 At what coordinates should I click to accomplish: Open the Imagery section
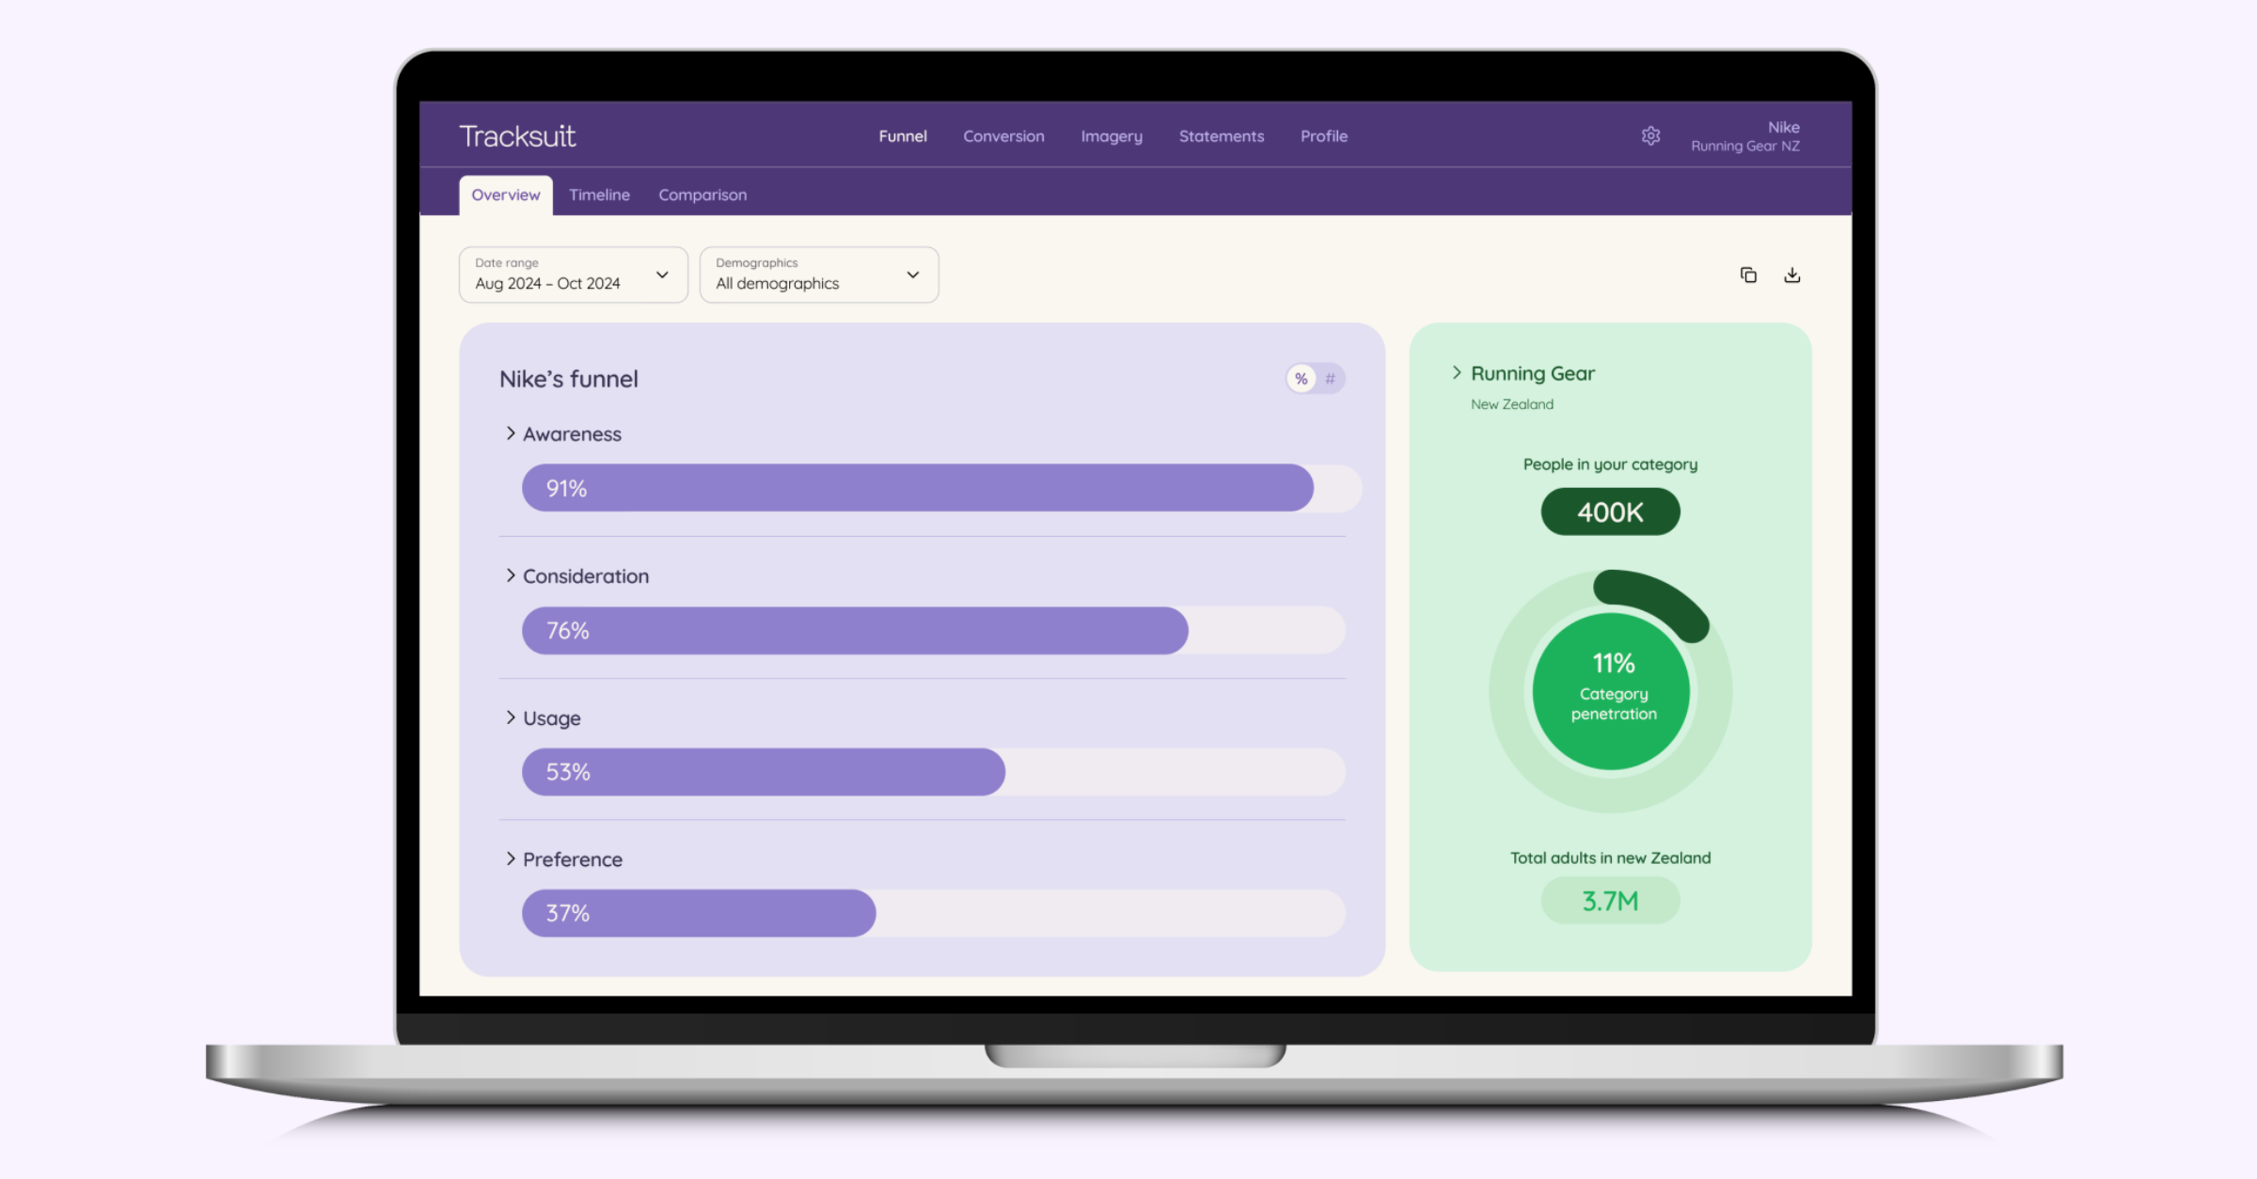[1111, 135]
